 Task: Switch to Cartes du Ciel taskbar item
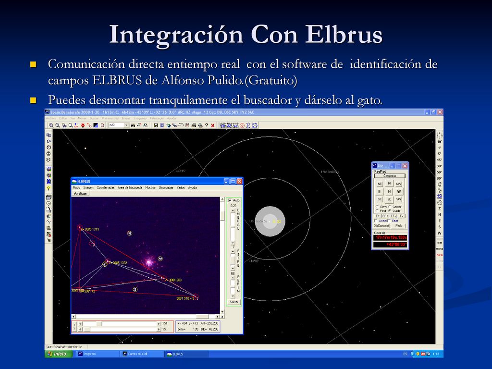141,354
